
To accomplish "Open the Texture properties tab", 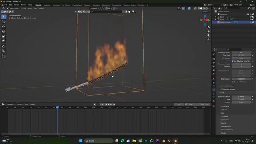I will click(x=214, y=106).
